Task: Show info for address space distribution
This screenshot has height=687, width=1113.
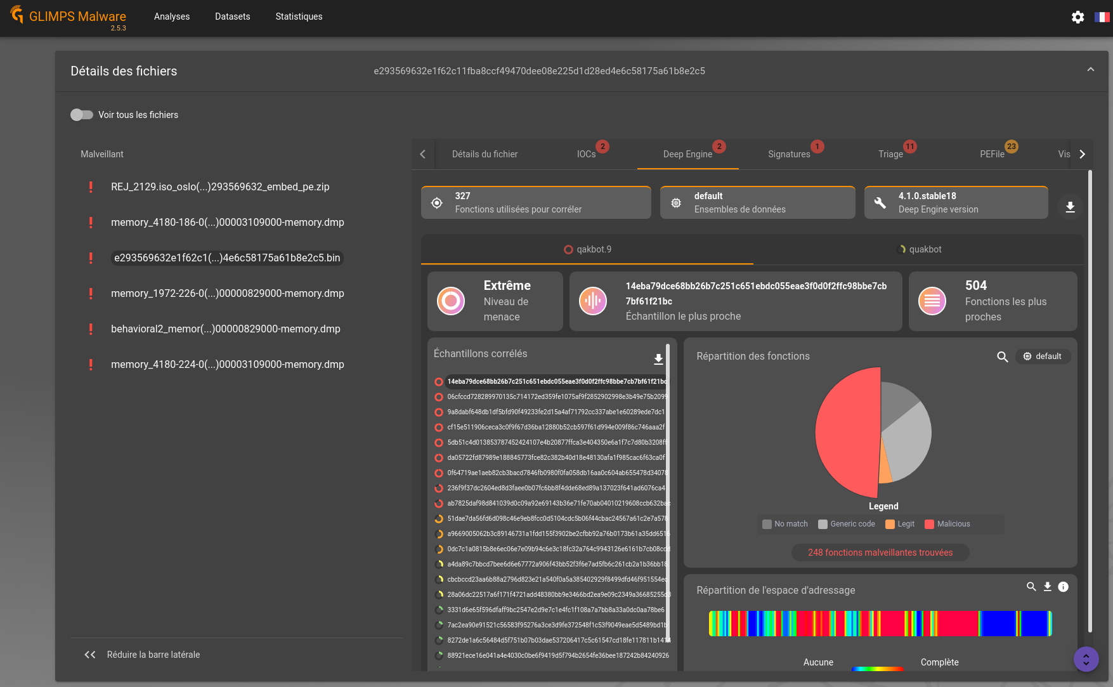Action: tap(1064, 587)
